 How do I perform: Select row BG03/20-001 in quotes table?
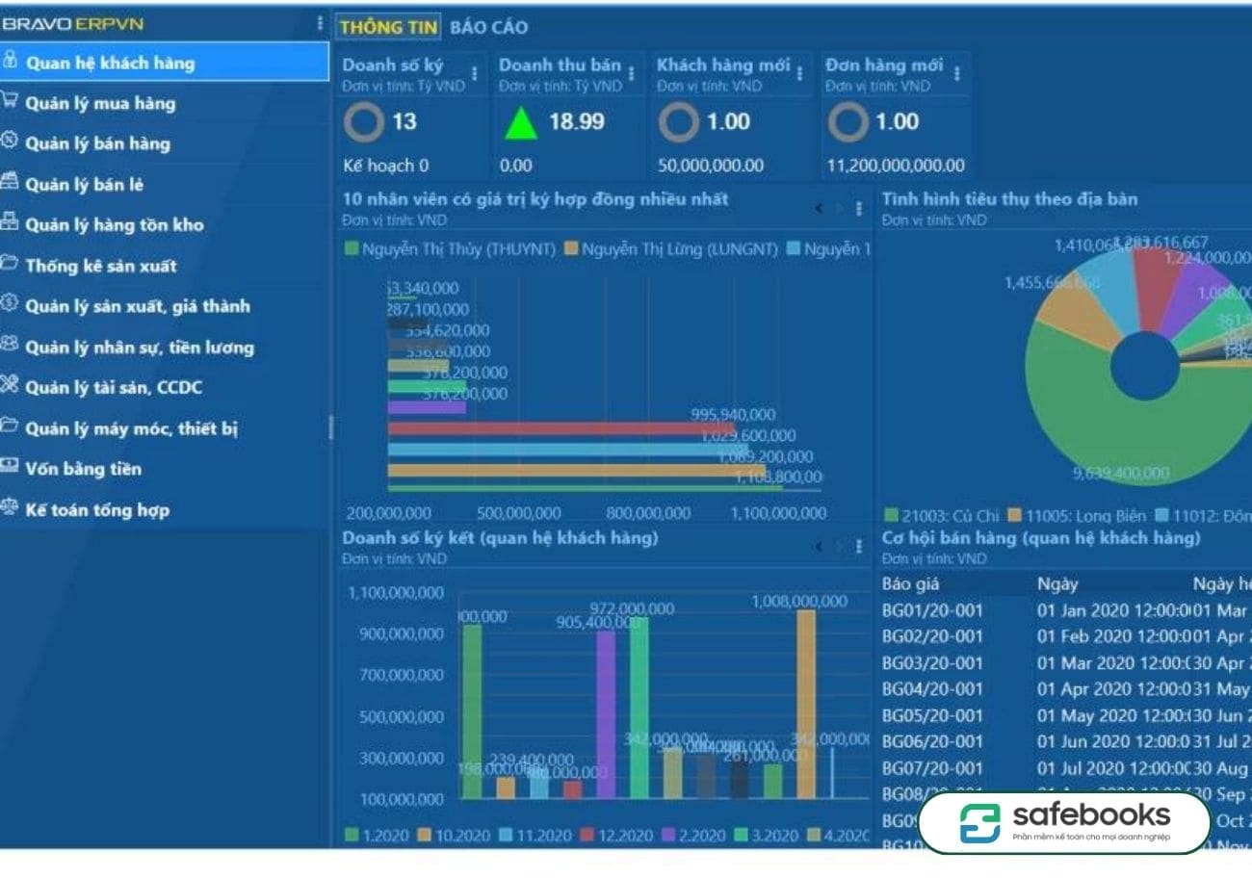[x=1065, y=662]
